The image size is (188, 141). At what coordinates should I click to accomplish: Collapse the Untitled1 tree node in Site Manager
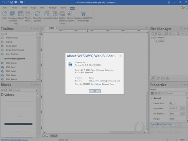click(x=152, y=38)
